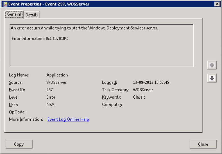
Task: Open the Event Log Online Help link
Action: (x=68, y=119)
